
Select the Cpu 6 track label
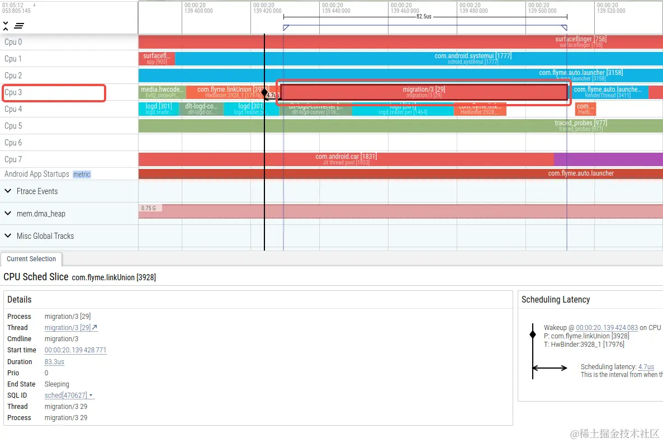tap(13, 143)
